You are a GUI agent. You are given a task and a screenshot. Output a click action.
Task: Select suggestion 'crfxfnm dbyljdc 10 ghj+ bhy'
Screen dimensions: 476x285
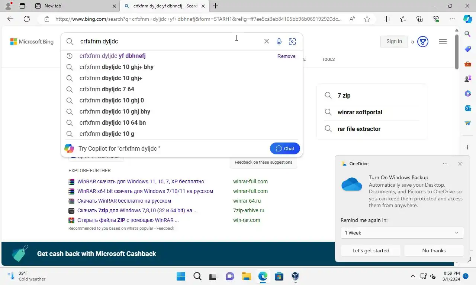pyautogui.click(x=181, y=67)
